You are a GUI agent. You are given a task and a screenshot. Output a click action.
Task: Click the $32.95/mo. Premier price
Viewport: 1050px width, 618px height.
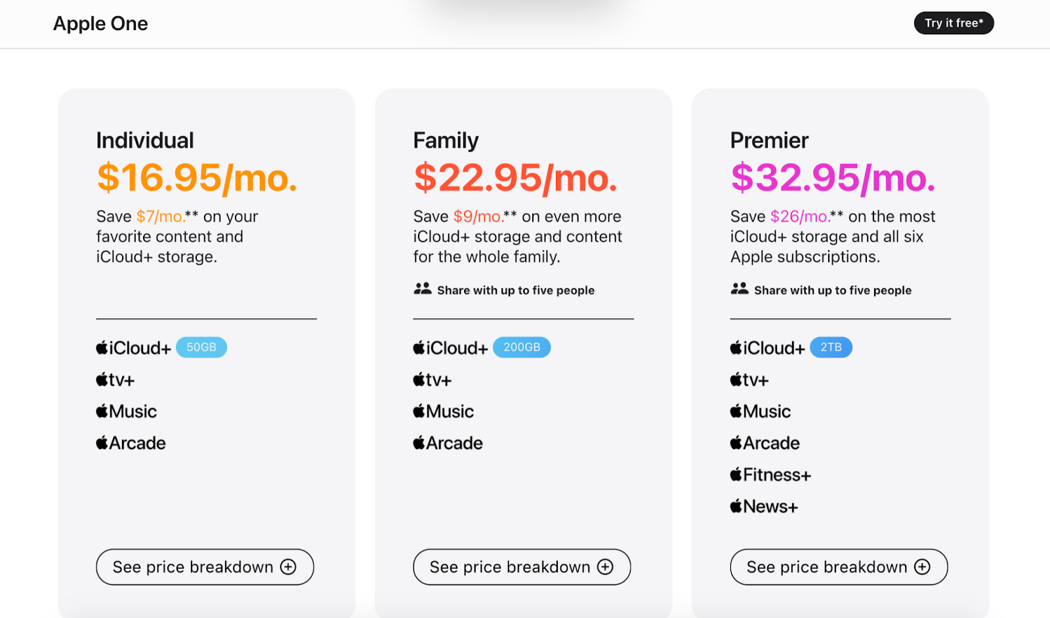(x=833, y=178)
